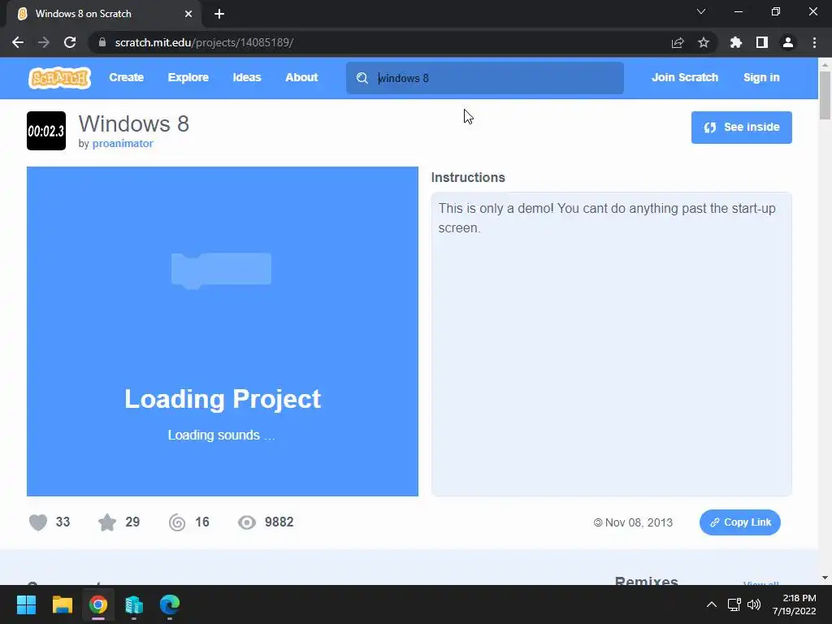Click Sign in
The width and height of the screenshot is (832, 624).
click(761, 77)
